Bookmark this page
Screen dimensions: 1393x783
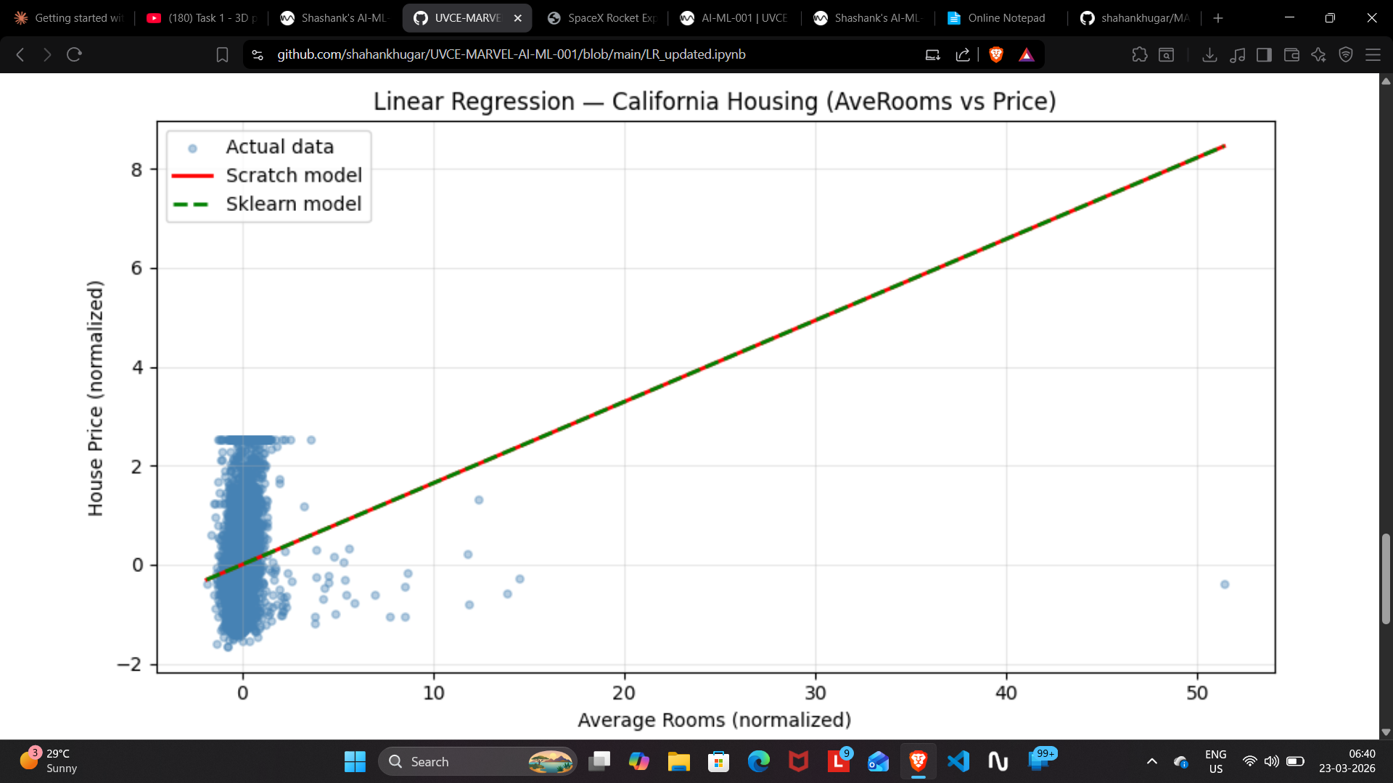tap(222, 54)
